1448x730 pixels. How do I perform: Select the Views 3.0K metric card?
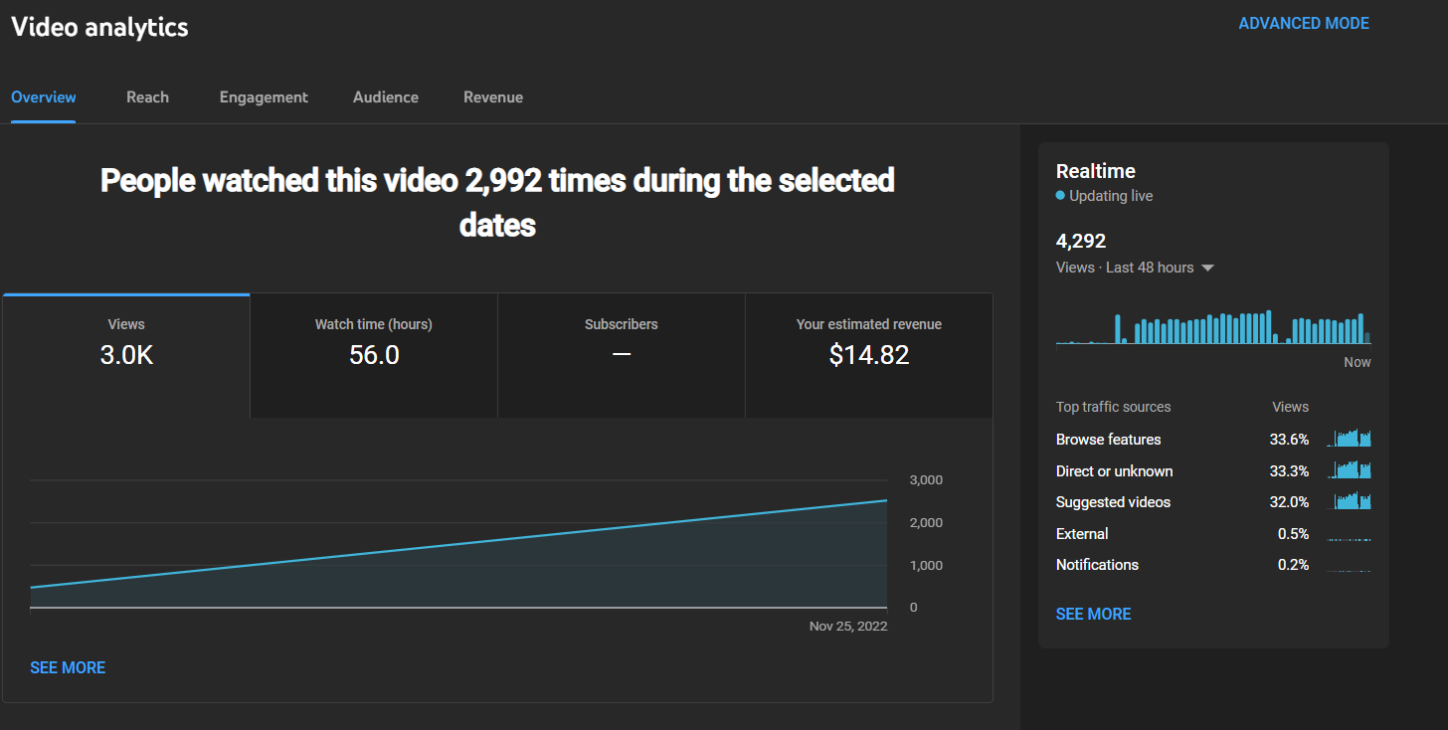pos(126,356)
